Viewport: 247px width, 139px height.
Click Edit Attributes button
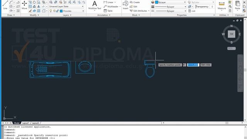click(x=139, y=11)
